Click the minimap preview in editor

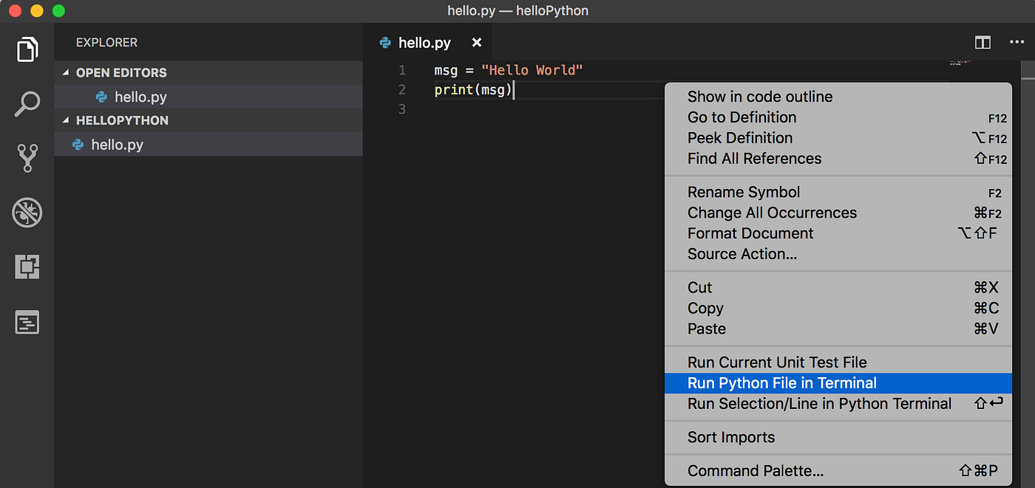click(x=960, y=63)
